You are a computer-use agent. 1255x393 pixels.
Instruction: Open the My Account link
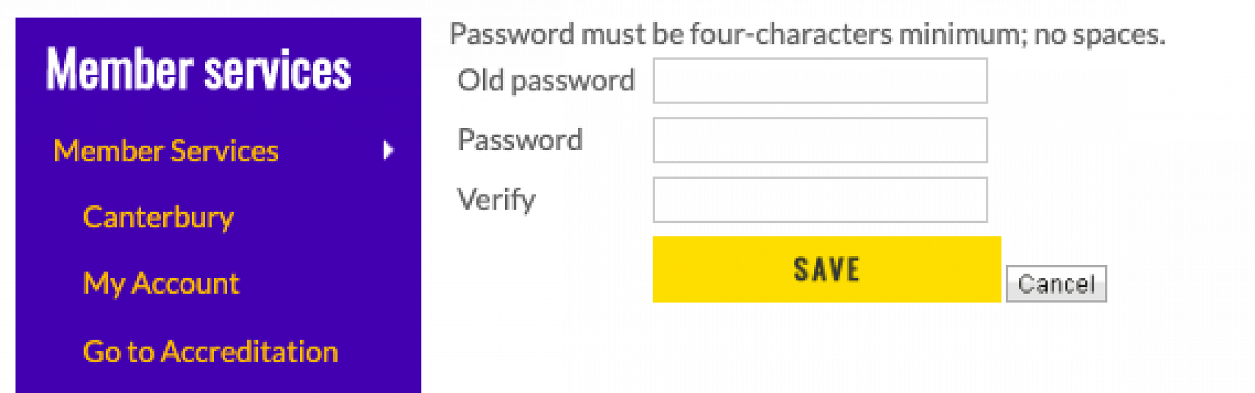pos(161,284)
